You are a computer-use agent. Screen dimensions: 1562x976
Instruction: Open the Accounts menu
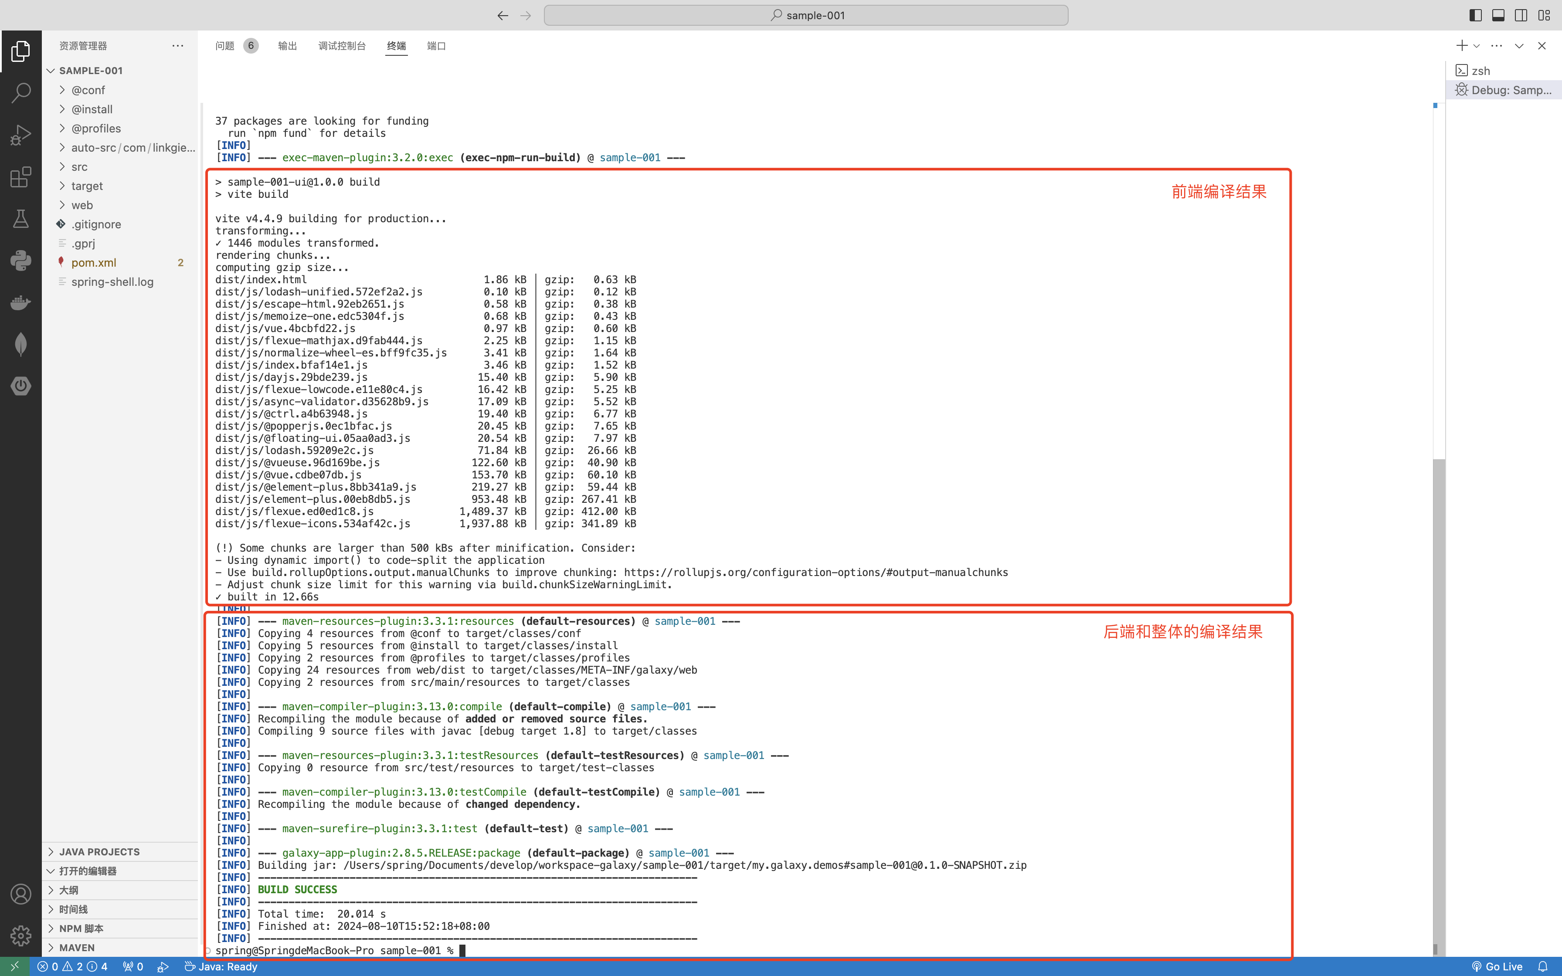click(x=20, y=894)
